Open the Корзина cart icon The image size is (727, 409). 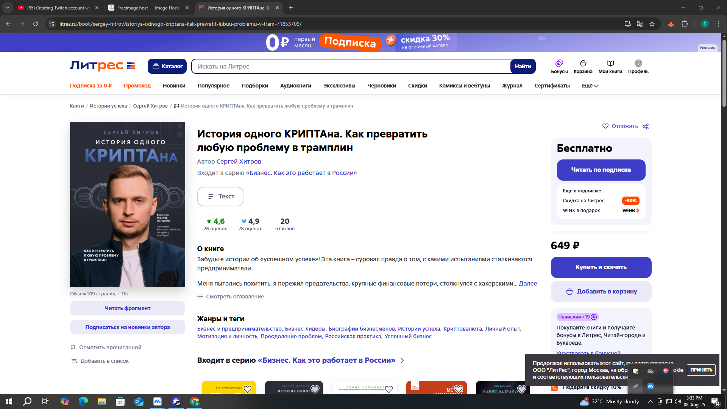click(x=583, y=66)
